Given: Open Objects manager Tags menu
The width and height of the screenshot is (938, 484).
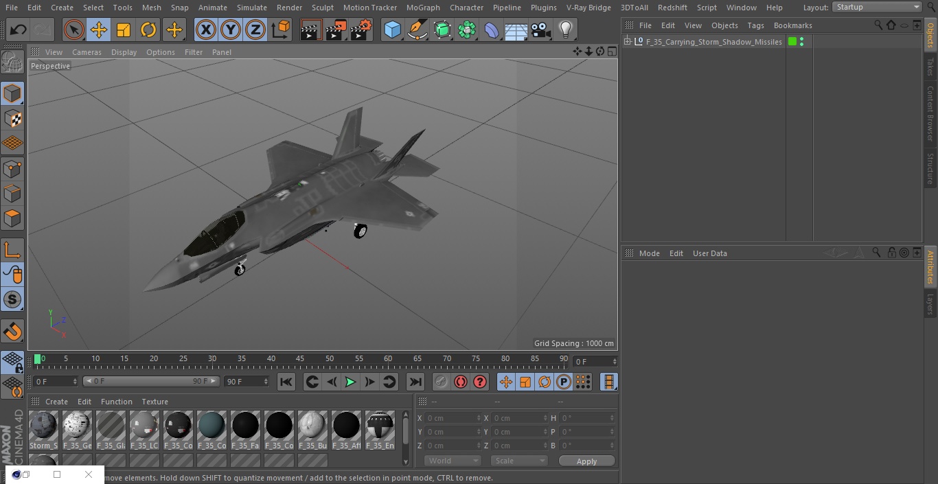Looking at the screenshot, I should pos(755,25).
